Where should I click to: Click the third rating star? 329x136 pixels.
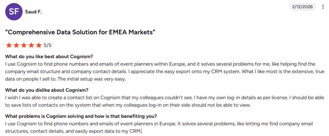point(23,45)
